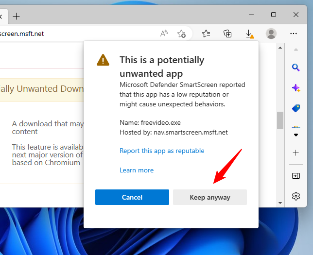This screenshot has height=255, width=313.
Task: Add this page to favorites
Action: 181,34
